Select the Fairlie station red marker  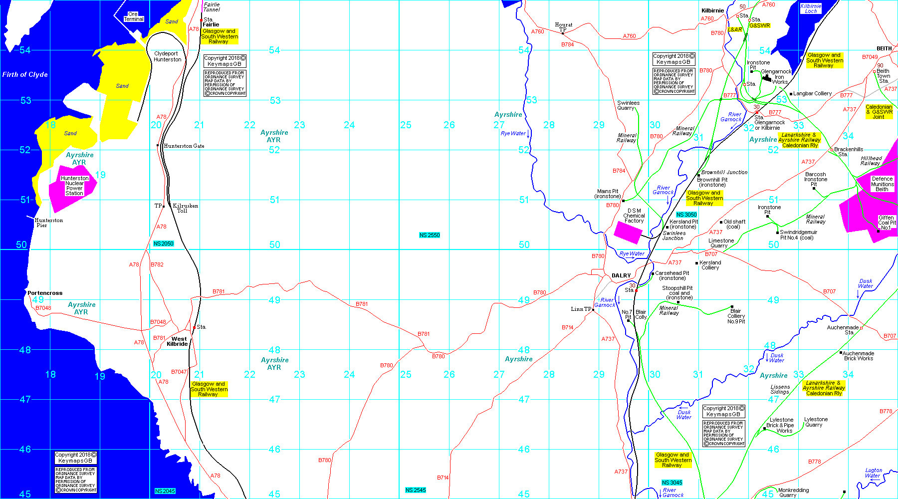pos(201,20)
